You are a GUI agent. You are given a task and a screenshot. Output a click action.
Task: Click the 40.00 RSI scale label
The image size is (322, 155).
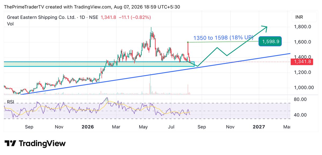pyautogui.click(x=300, y=115)
